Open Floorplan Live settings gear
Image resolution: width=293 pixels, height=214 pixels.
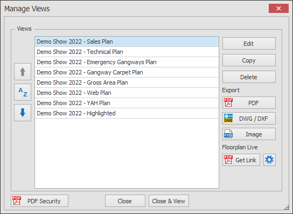click(x=269, y=160)
